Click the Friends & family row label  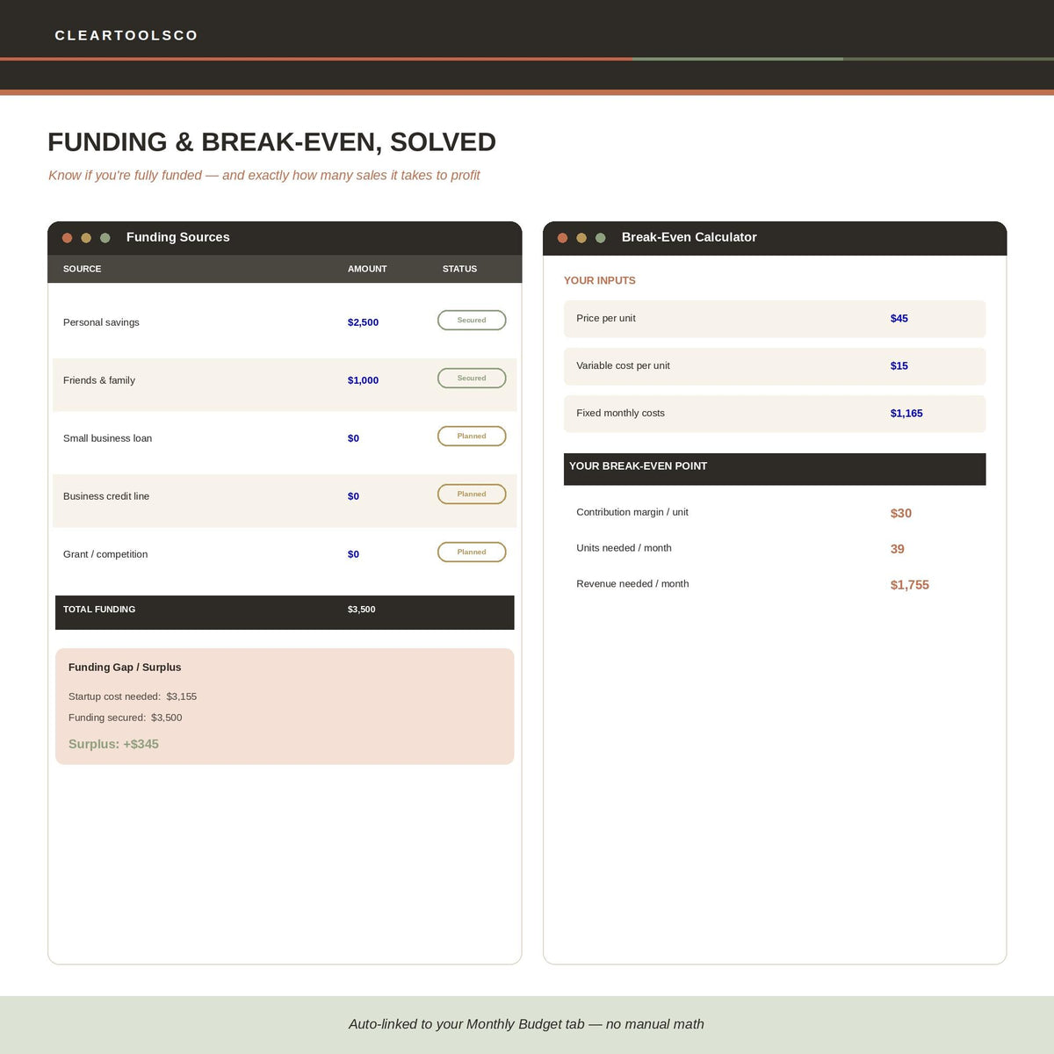click(x=99, y=380)
